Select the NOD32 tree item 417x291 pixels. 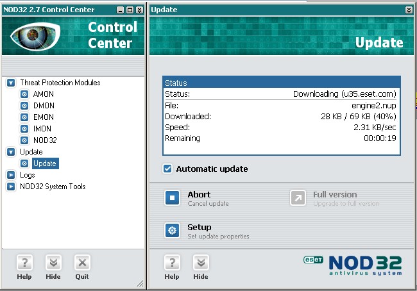click(45, 140)
